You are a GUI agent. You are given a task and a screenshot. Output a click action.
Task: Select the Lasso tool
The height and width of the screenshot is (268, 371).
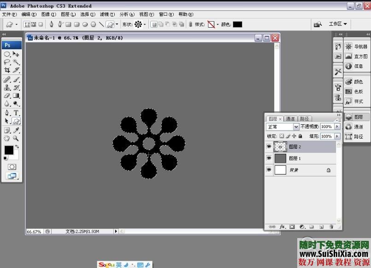point(7,62)
